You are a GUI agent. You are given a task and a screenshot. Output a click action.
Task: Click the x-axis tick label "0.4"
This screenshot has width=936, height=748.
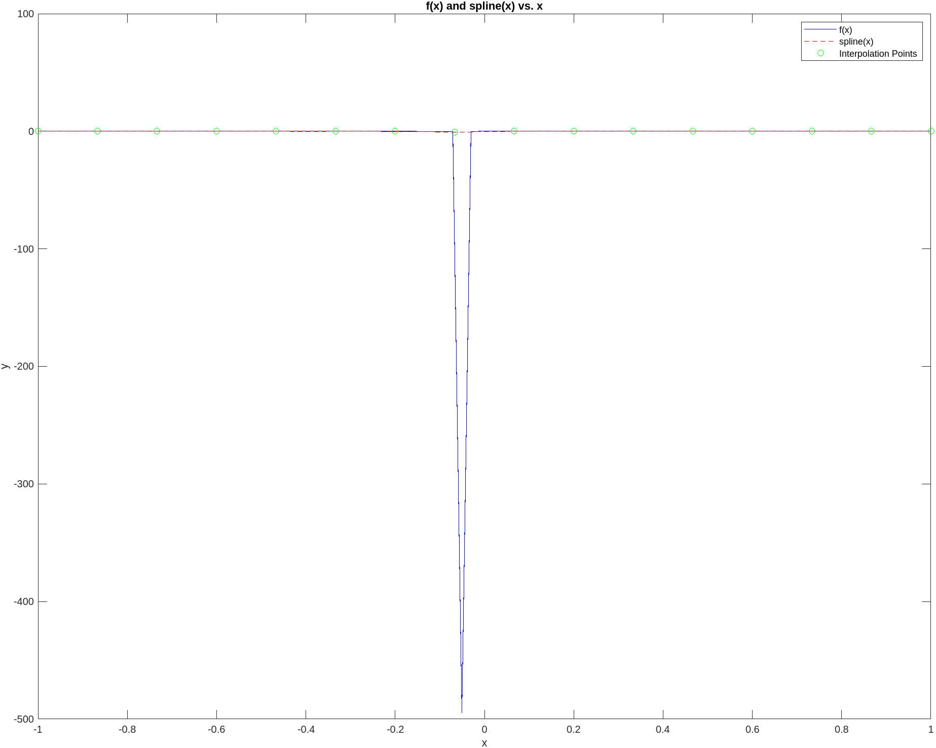663,730
